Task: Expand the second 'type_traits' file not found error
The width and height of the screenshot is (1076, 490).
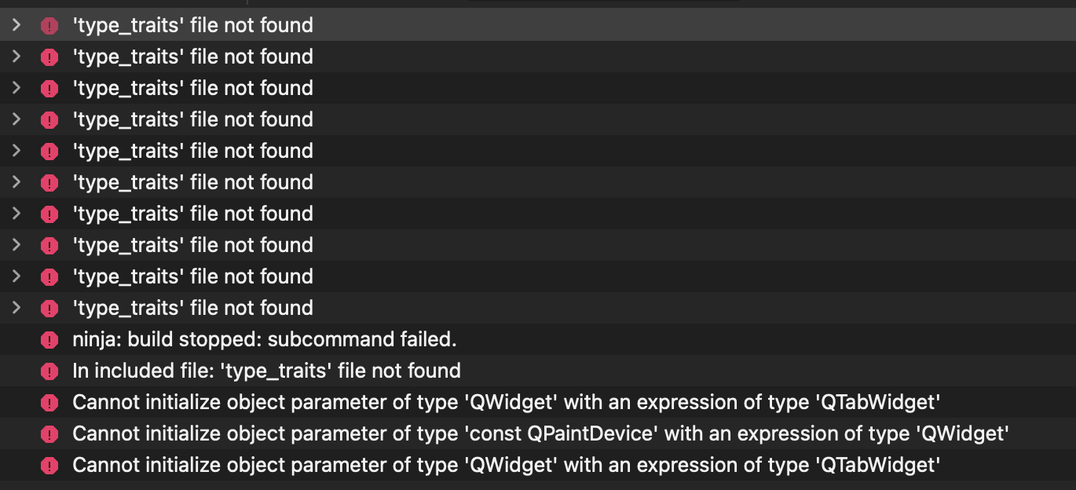Action: [16, 57]
